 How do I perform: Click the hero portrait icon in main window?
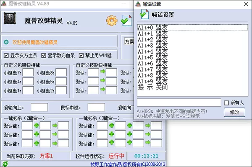[x=10, y=18]
